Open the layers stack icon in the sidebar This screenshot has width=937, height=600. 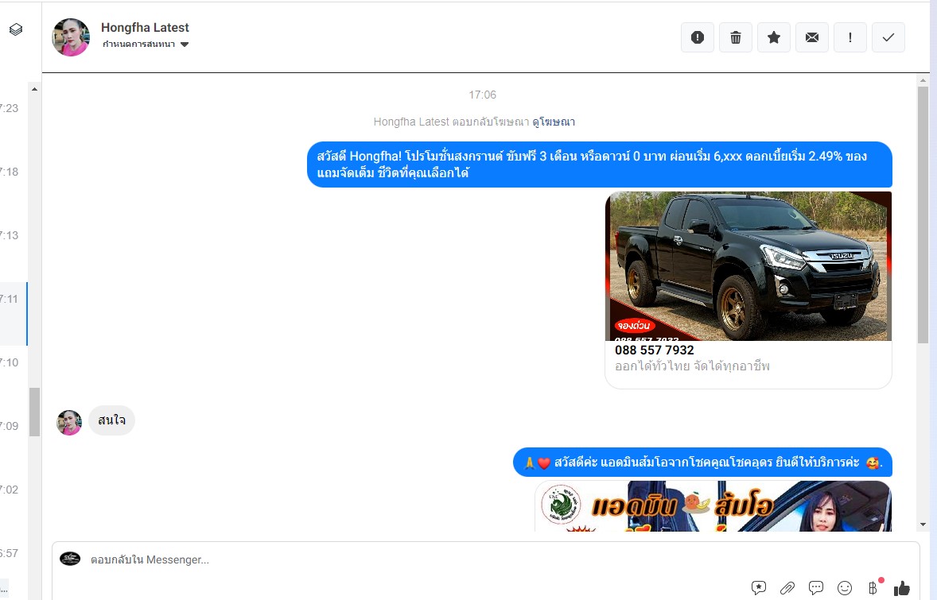16,29
